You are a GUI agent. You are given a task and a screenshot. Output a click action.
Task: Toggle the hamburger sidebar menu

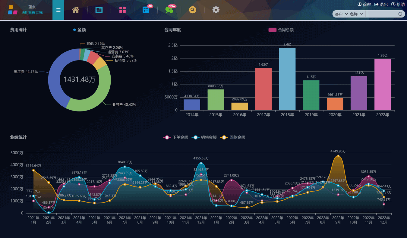(x=58, y=10)
